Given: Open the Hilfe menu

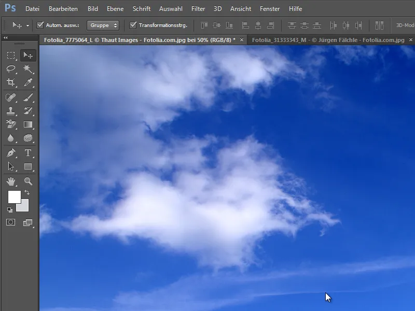Looking at the screenshot, I should point(295,9).
